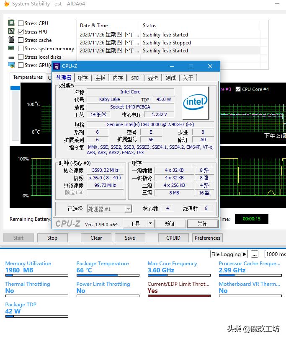Click the ellipsis button next to File Logging
286x339 pixels.
(x=255, y=254)
